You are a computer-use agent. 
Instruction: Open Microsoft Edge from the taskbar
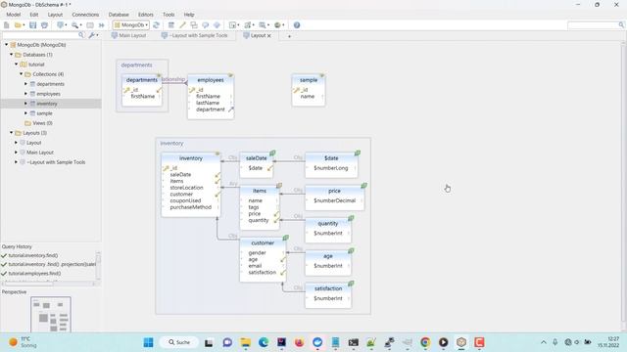tap(264, 342)
